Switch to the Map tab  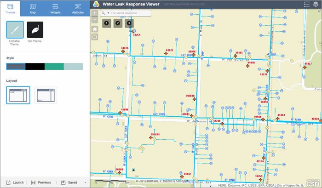point(33,9)
